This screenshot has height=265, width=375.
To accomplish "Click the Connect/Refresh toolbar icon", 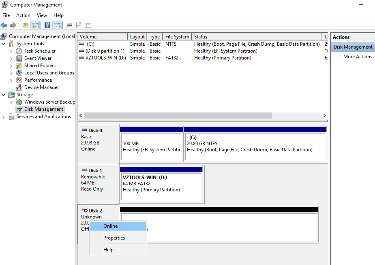I will 69,25.
